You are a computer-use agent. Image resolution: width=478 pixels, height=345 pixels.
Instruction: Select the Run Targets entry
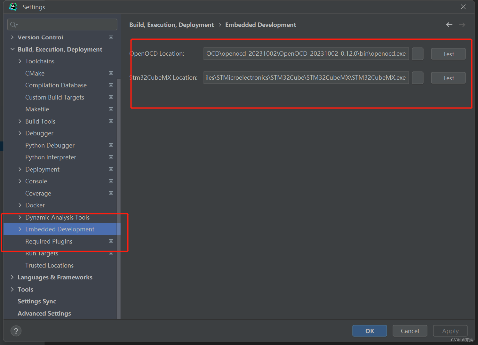pyautogui.click(x=42, y=253)
